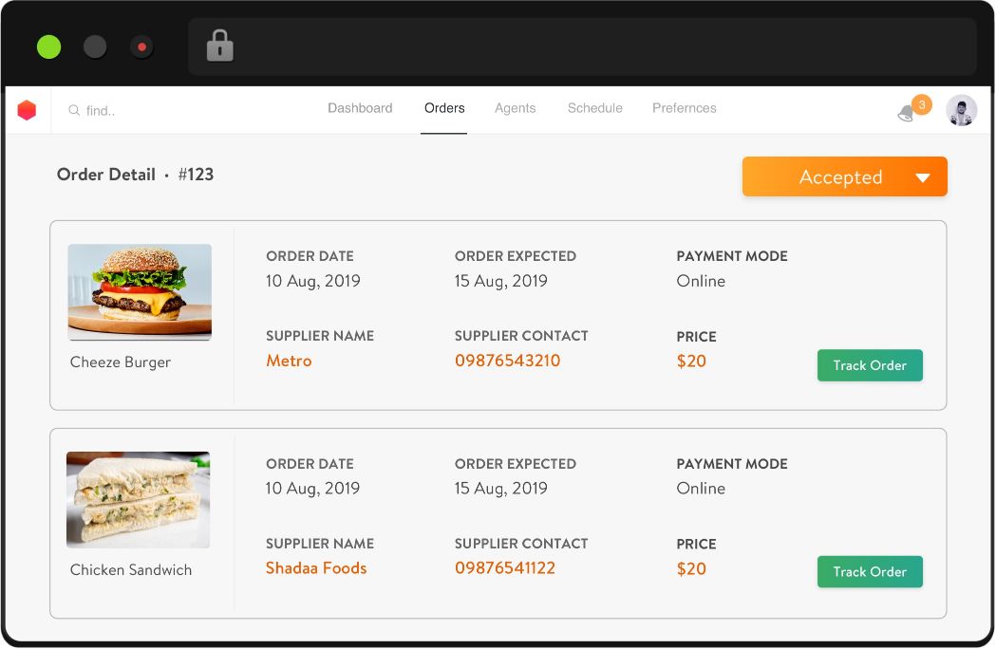
Task: Track Order for the Chicken Sandwich
Action: pos(869,572)
